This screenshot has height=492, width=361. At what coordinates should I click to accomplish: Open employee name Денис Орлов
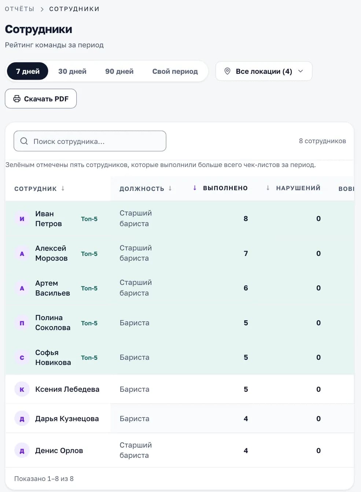(x=59, y=451)
